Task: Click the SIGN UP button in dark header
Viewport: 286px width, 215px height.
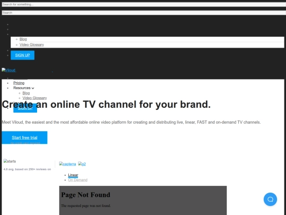Action: tap(22, 55)
